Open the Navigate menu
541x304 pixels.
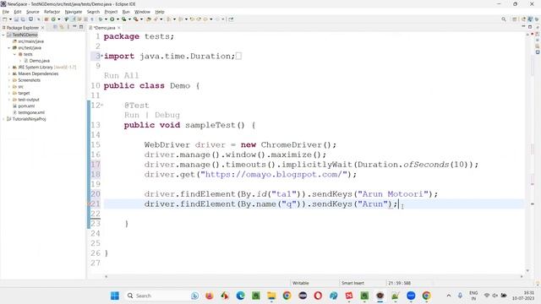(74, 12)
